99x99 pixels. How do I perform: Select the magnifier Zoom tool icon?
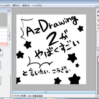(98, 25)
